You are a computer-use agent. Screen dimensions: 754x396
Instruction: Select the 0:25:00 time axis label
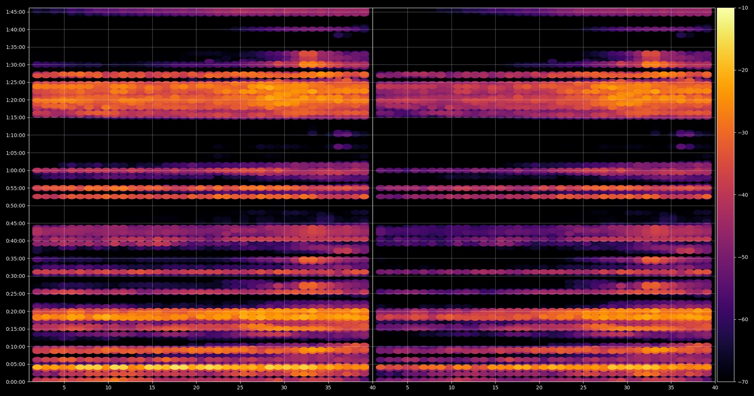click(15, 294)
